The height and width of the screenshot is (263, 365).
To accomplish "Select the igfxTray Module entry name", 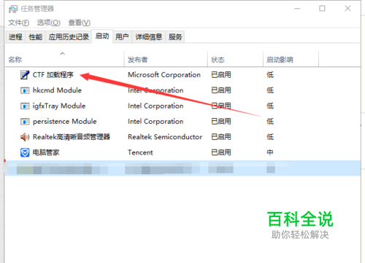I will (x=59, y=106).
